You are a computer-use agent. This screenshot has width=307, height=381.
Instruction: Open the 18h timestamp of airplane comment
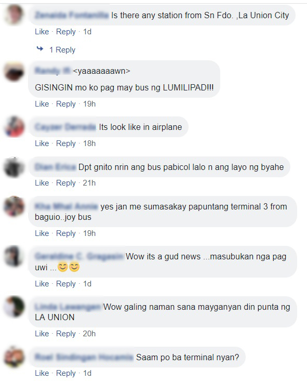pyautogui.click(x=89, y=143)
